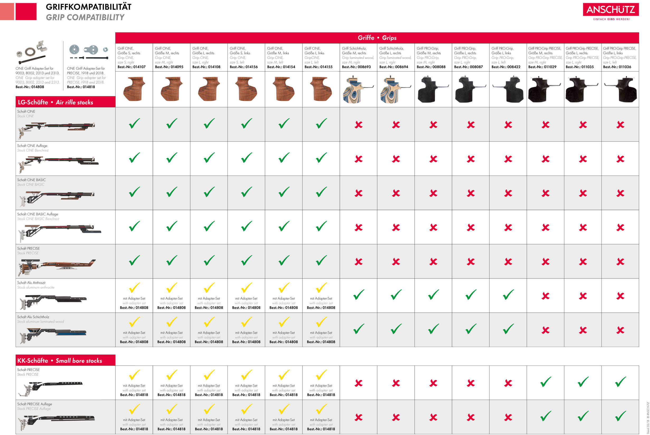
Task: Select red cross: Alu Schichtholz, PRO-Grip PRECISE L rechts
Action: (583, 330)
